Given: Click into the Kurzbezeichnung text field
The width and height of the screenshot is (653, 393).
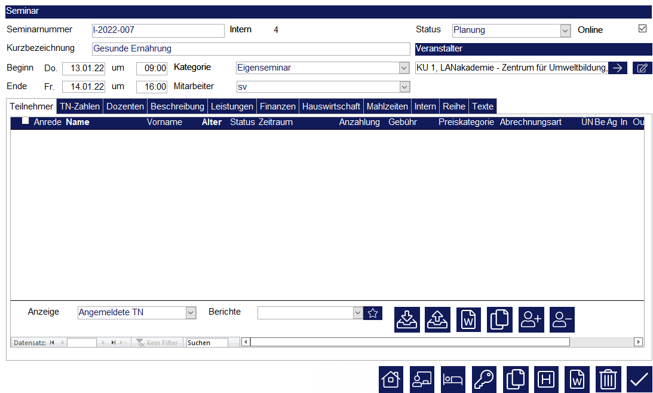Looking at the screenshot, I should pyautogui.click(x=251, y=48).
